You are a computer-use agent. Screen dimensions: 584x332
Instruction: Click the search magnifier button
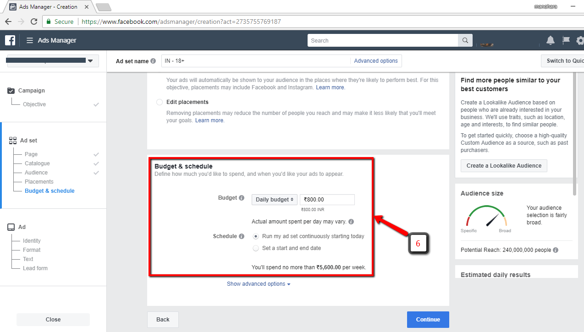coord(465,40)
